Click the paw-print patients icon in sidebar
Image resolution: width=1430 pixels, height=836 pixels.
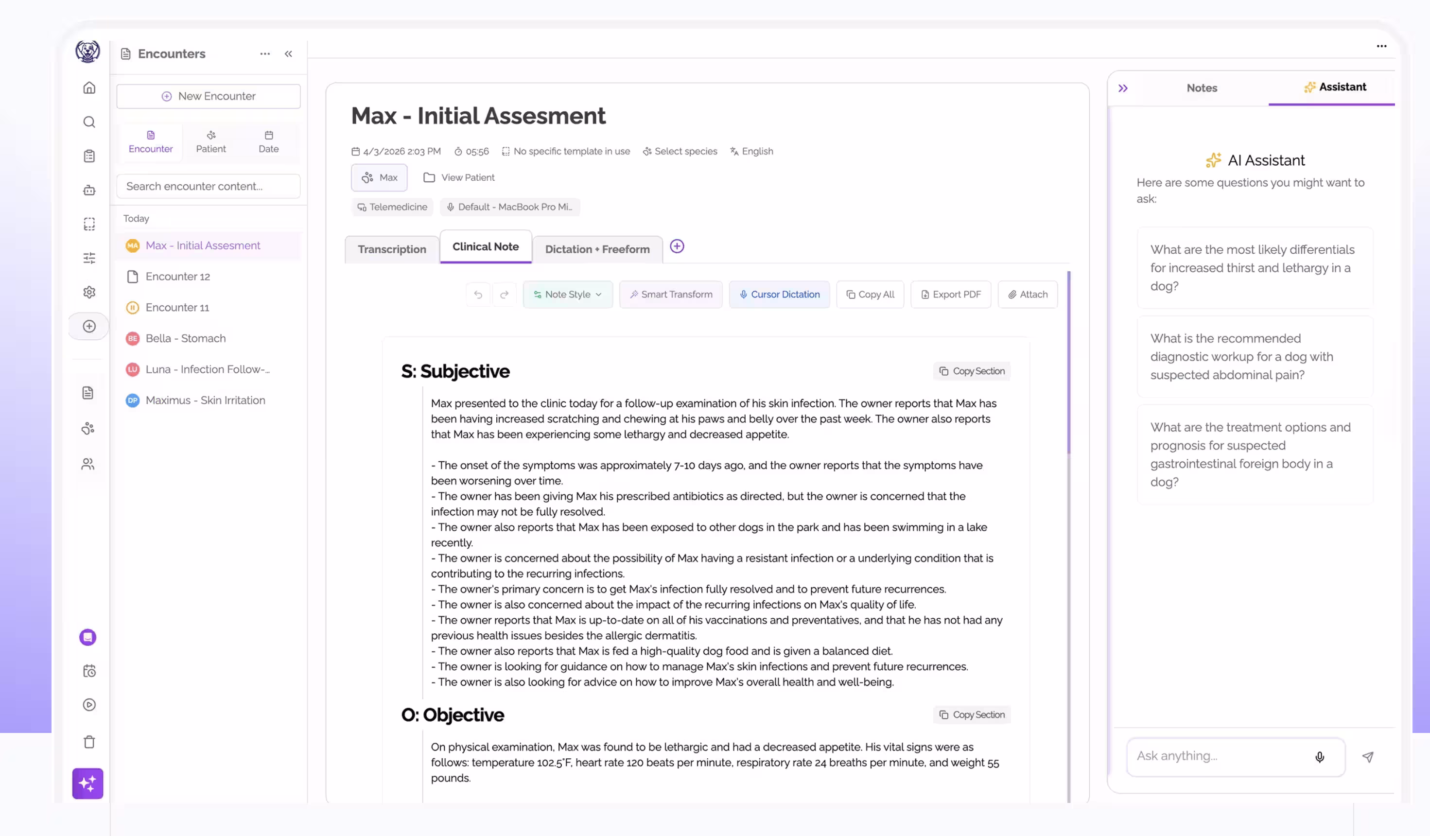(89, 429)
